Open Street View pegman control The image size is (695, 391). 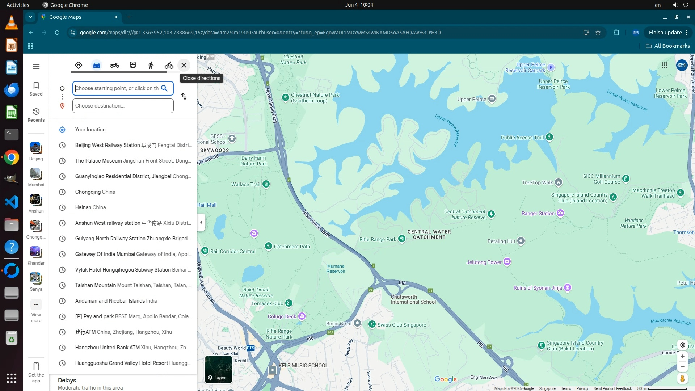point(682,379)
